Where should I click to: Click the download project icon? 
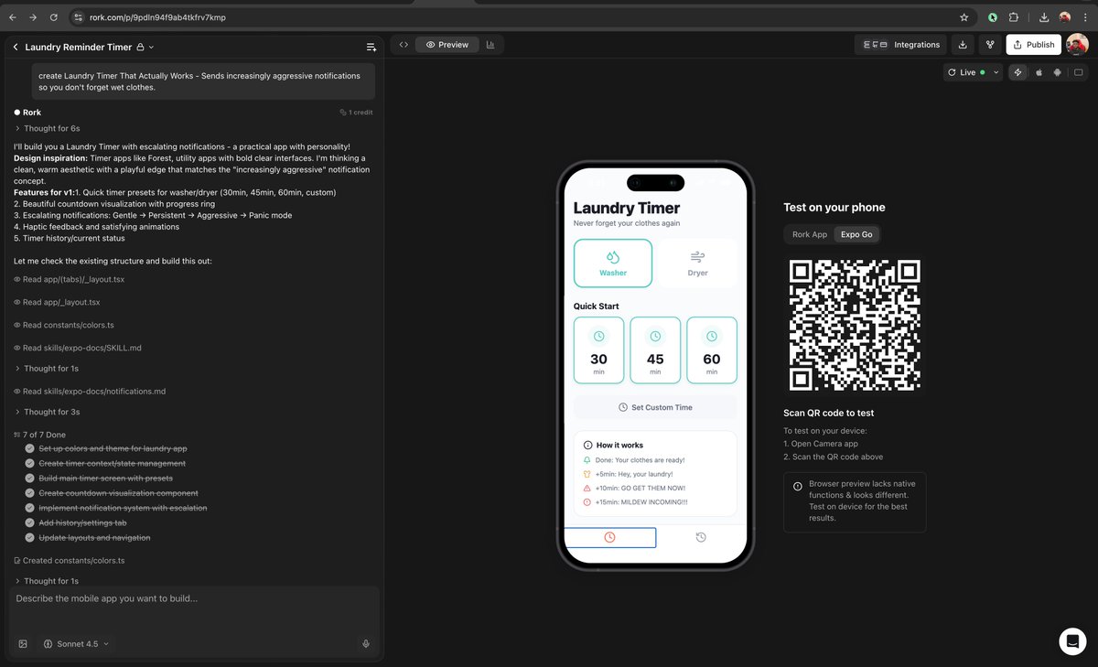tap(963, 44)
